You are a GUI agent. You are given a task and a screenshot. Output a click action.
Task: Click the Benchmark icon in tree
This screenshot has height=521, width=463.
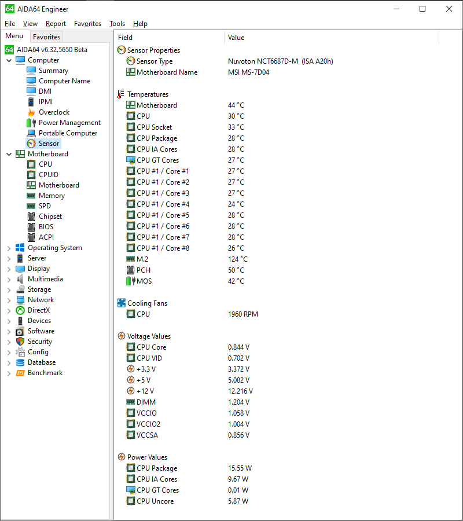(x=20, y=373)
